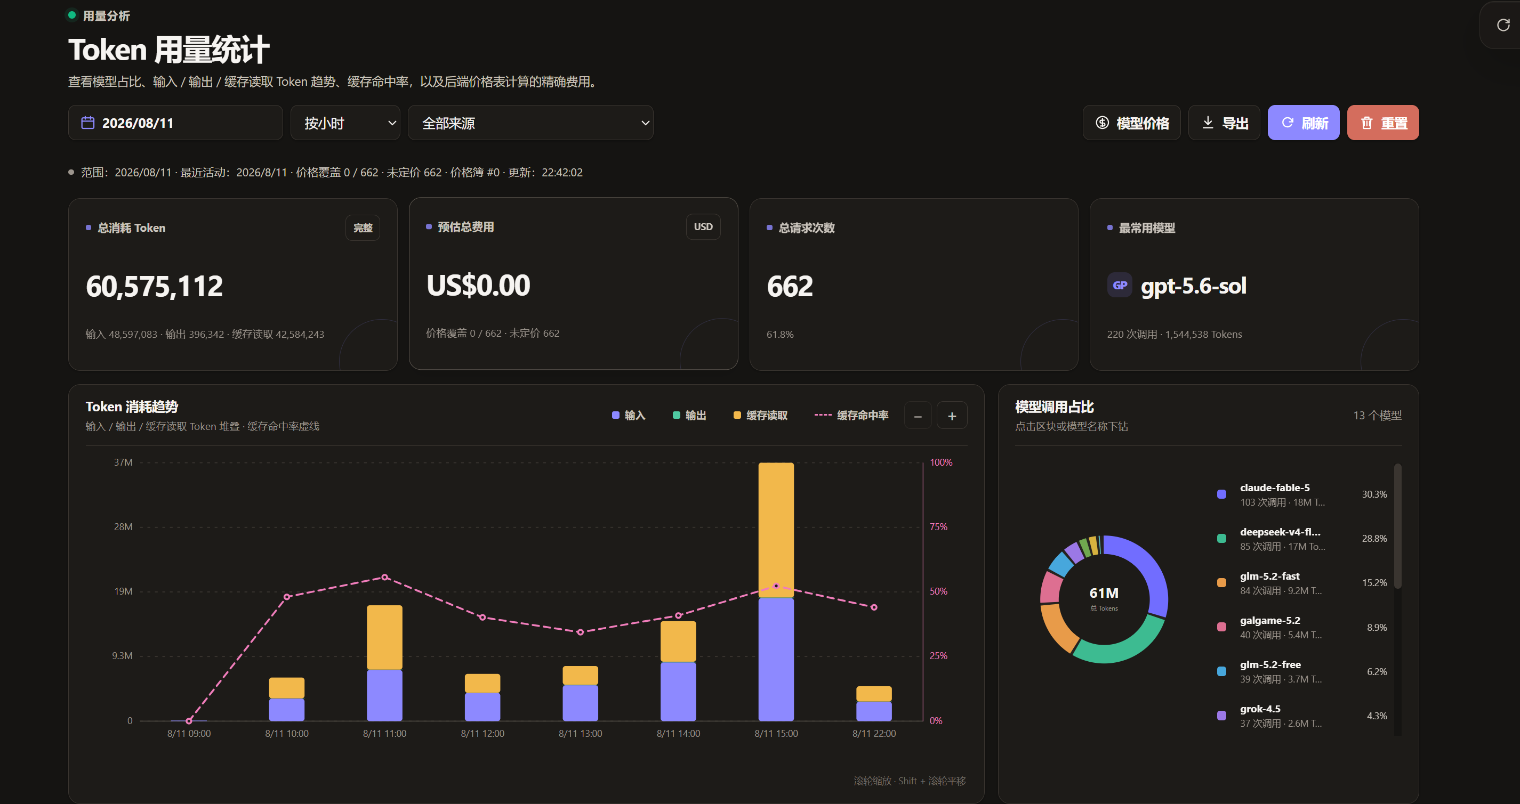Select deepseek-v4-fl... green swatch
Image resolution: width=1520 pixels, height=804 pixels.
tap(1221, 539)
